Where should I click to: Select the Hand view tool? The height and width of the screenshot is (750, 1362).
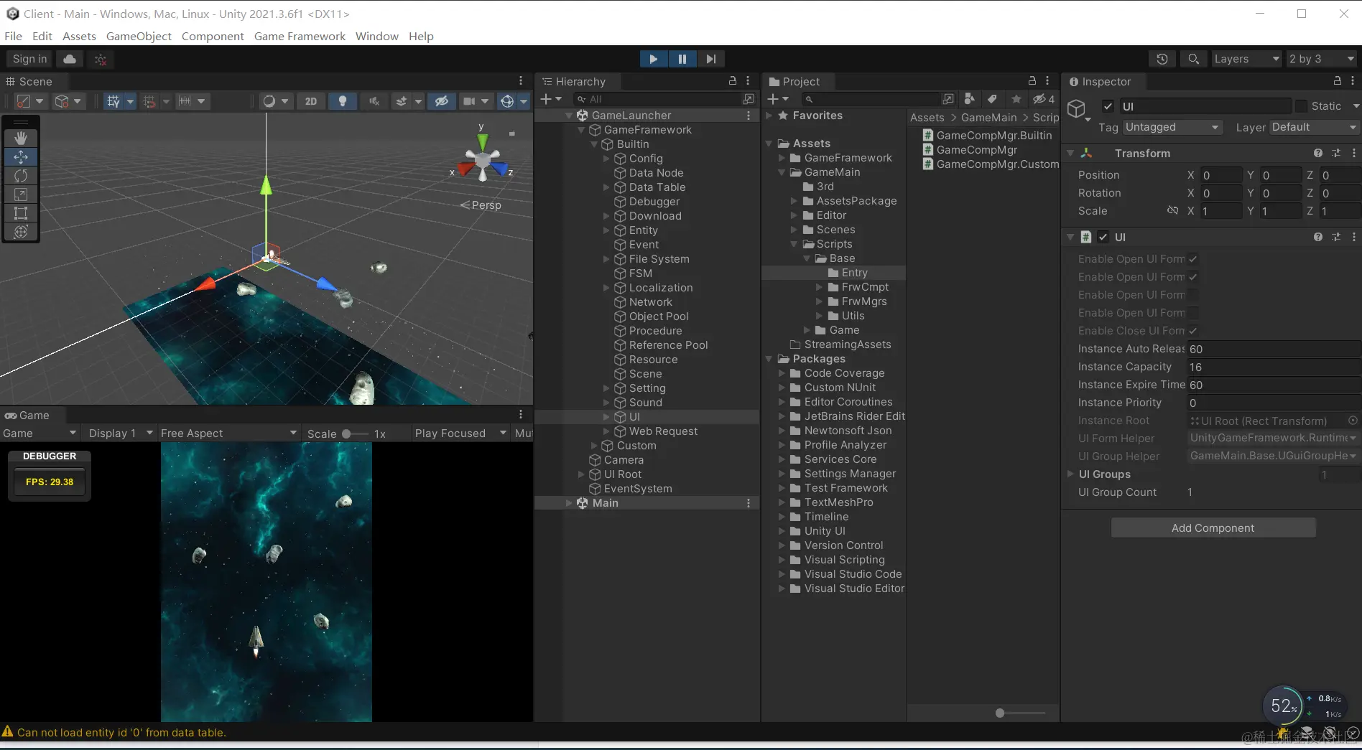click(x=21, y=138)
